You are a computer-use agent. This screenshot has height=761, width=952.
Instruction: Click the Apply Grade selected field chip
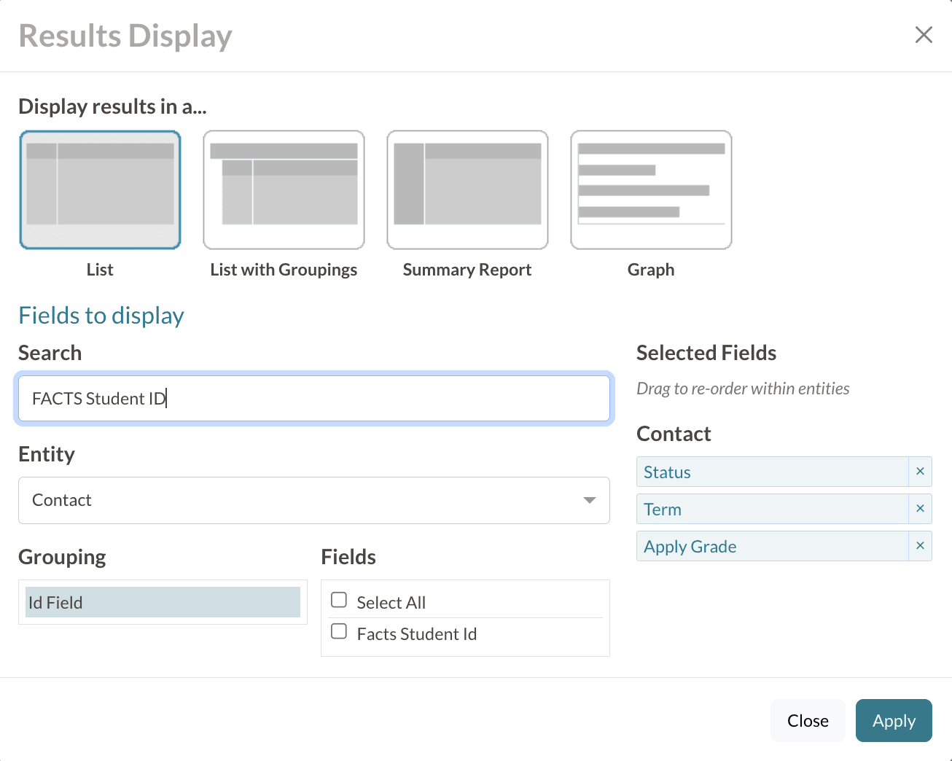point(771,547)
